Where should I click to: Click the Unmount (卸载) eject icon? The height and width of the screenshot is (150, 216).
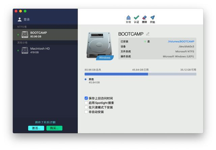(128, 17)
